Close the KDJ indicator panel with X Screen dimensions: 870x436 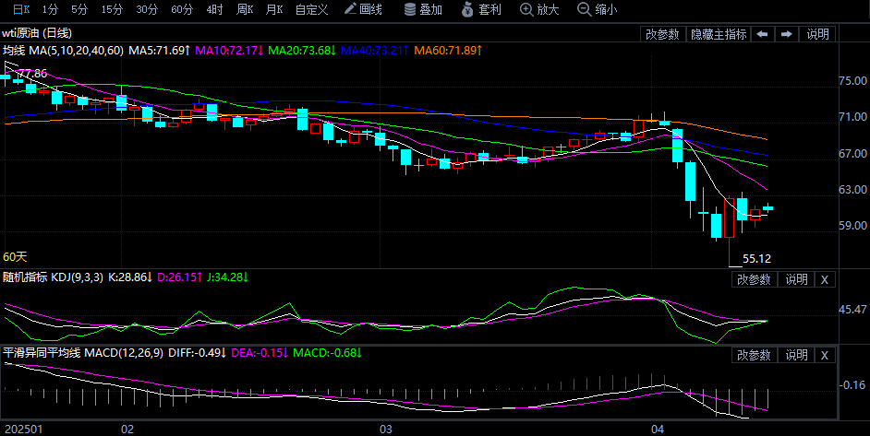(x=825, y=279)
